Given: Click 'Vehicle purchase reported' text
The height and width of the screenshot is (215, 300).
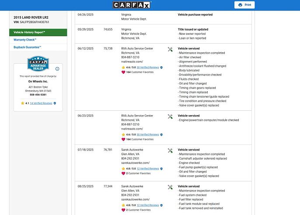Looking at the screenshot, I should coord(195,15).
